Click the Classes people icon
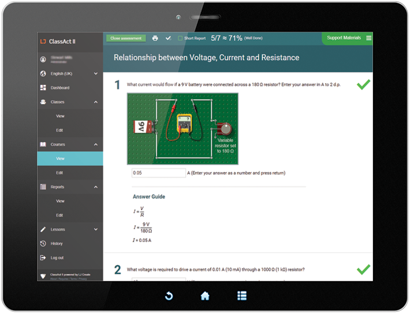Image resolution: width=410 pixels, height=313 pixels. [x=43, y=102]
